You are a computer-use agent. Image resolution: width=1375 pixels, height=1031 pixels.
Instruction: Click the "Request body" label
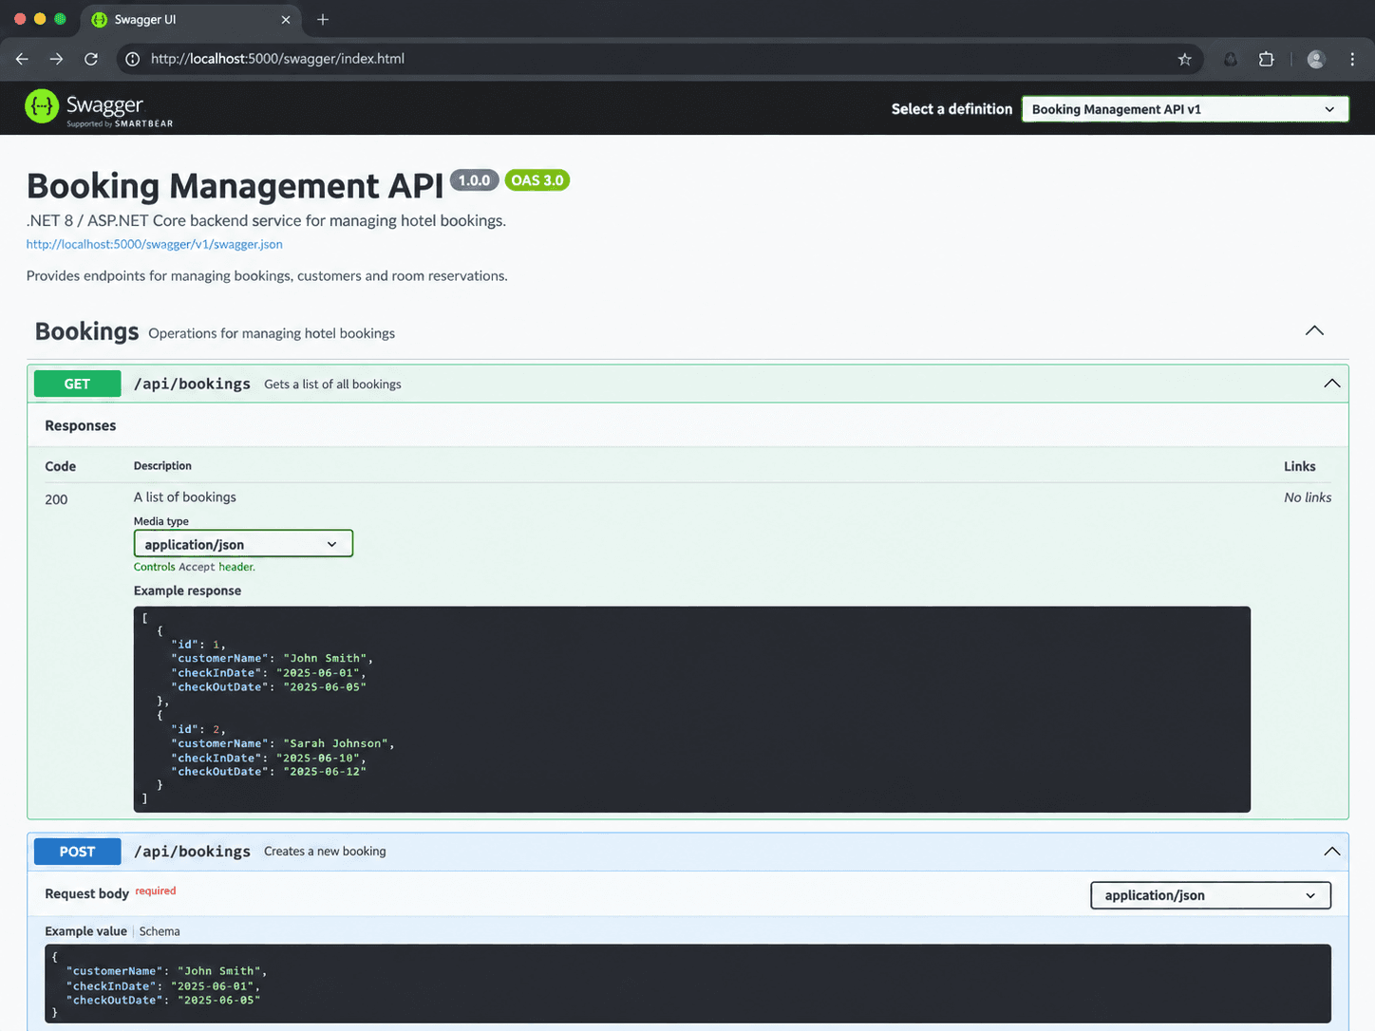point(86,893)
